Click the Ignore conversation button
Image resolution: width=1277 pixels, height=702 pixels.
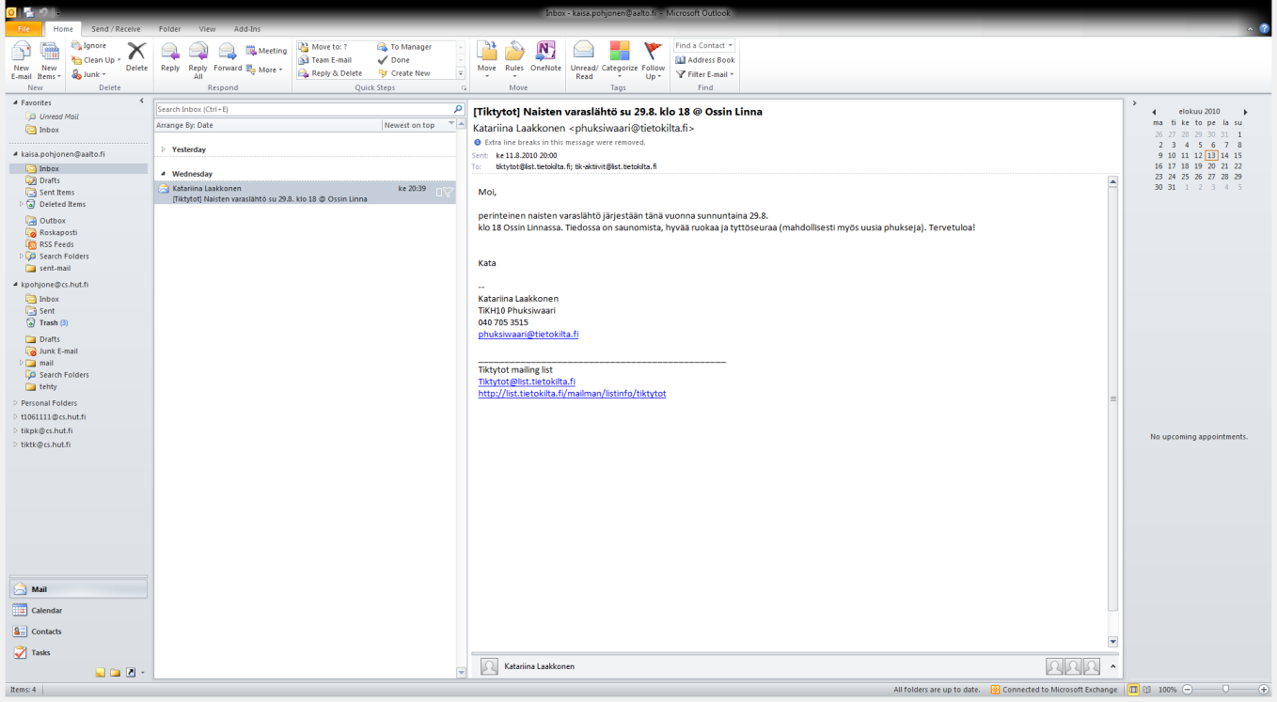[89, 45]
